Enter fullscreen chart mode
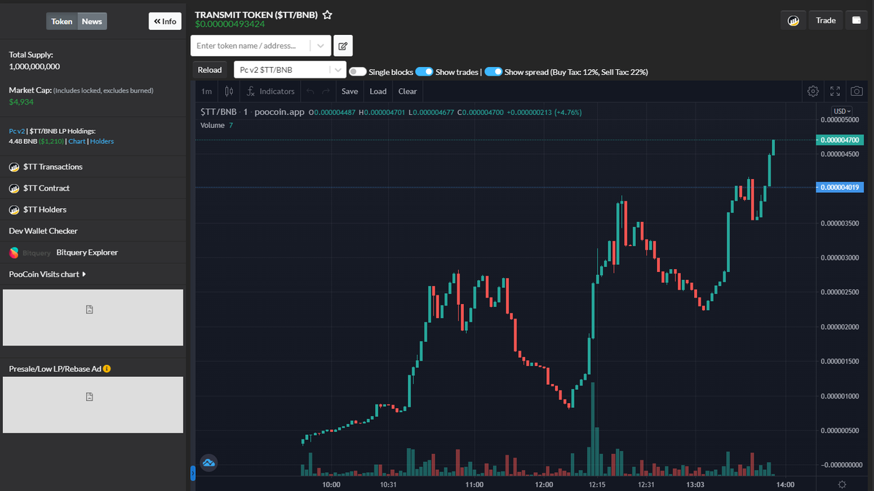This screenshot has height=491, width=874. pos(835,92)
